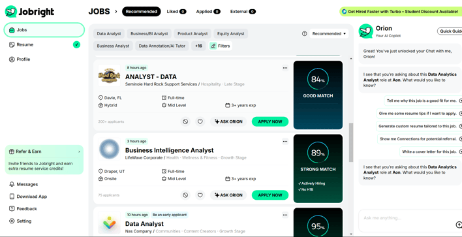Click the 84% good match score ring
Image resolution: width=462 pixels, height=237 pixels.
pos(318,79)
